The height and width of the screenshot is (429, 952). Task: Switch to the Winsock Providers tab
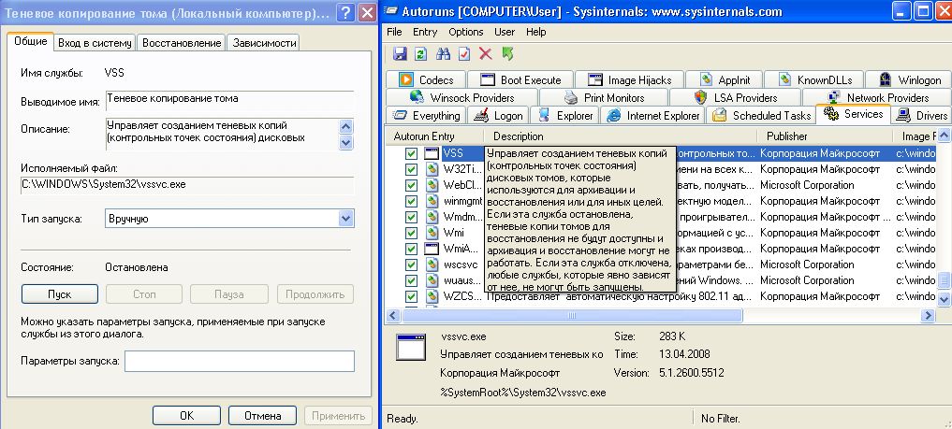click(x=461, y=97)
